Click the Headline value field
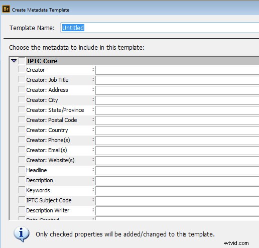The height and width of the screenshot is (248, 259). [x=177, y=171]
